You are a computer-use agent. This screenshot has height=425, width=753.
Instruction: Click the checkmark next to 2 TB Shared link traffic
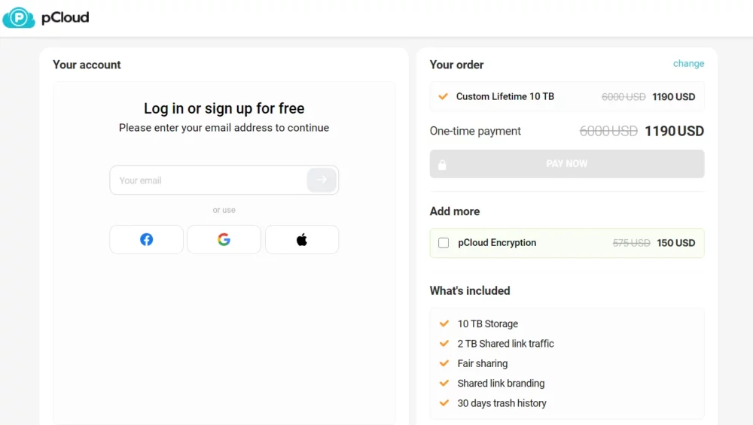(x=444, y=344)
